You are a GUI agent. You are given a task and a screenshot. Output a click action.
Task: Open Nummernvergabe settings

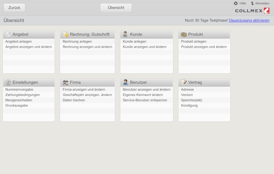(19, 89)
